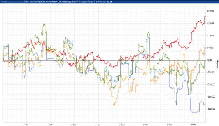Viewport: 219px width, 126px height.
Task: Click the '-$150,00' axis label
Action: pos(211,97)
